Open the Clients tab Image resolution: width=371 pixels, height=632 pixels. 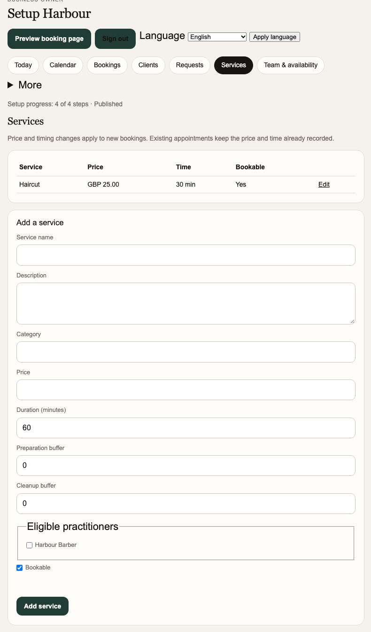148,65
